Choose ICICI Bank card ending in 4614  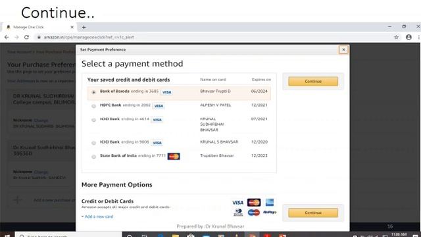(93, 120)
